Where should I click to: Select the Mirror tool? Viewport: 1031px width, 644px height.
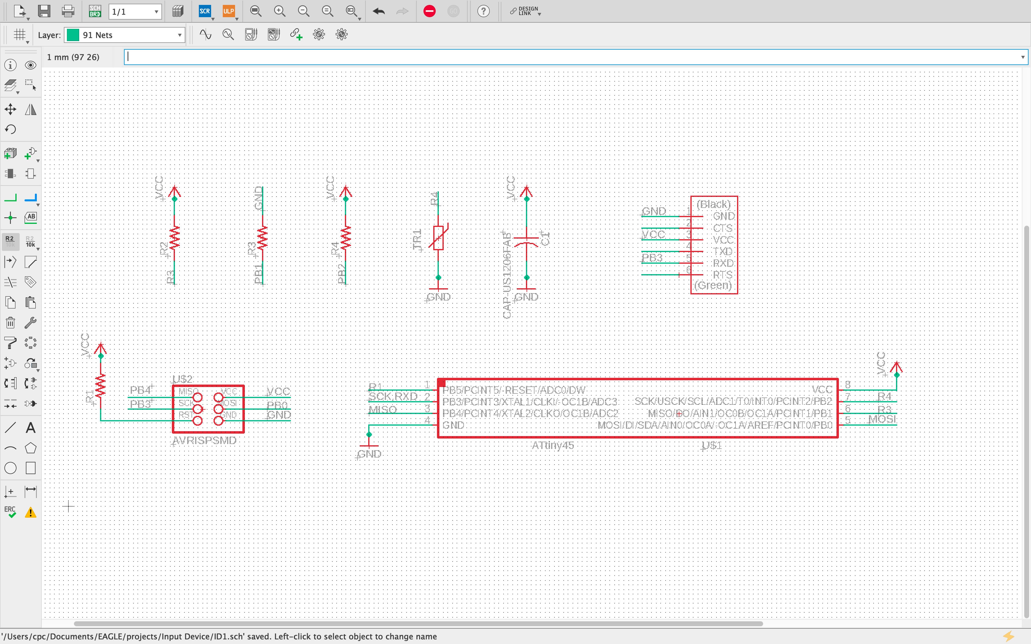[30, 109]
